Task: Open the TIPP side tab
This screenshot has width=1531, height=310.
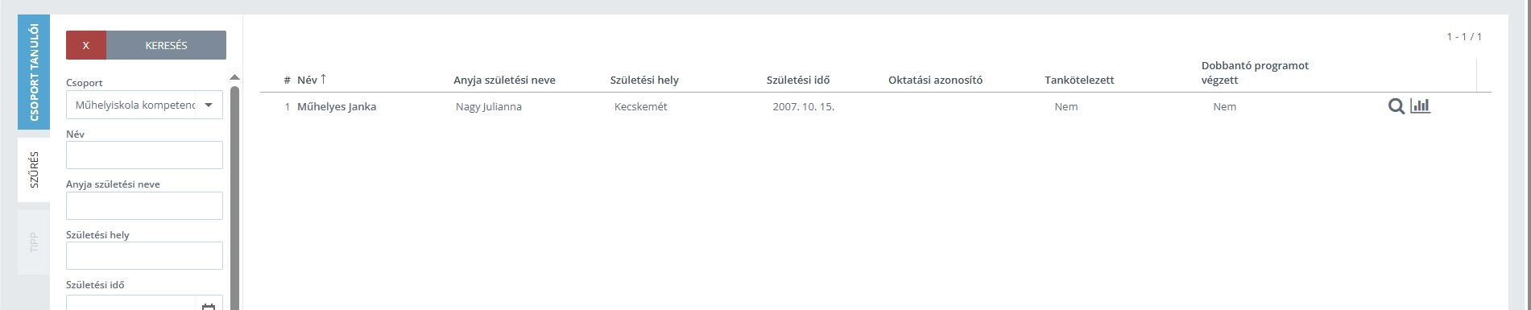Action: (34, 242)
